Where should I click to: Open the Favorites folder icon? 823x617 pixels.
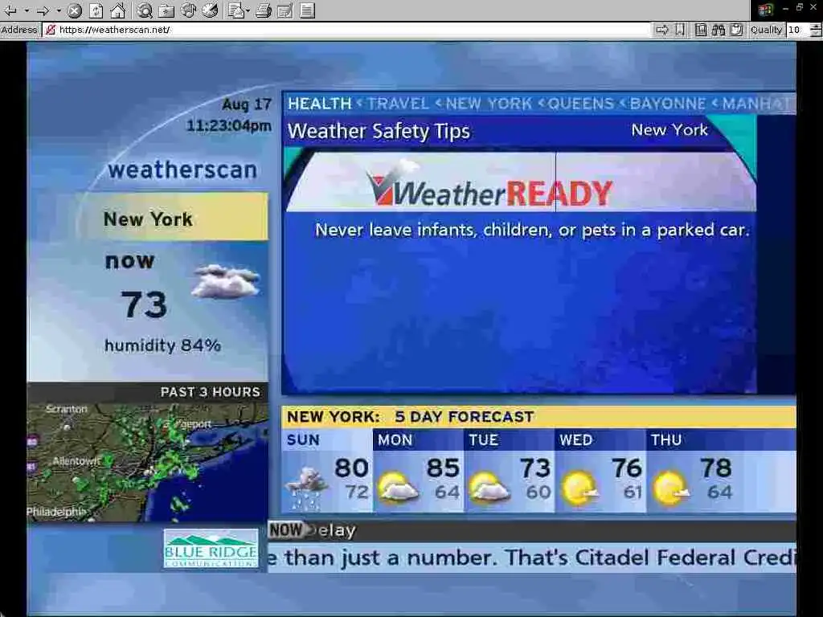[166, 10]
